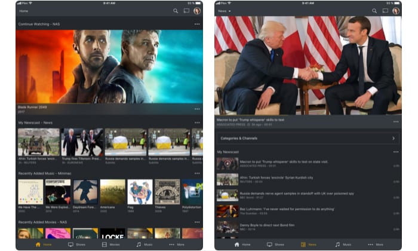Open more options for My Newscast - News section
This screenshot has width=418, height=251.
tap(197, 123)
